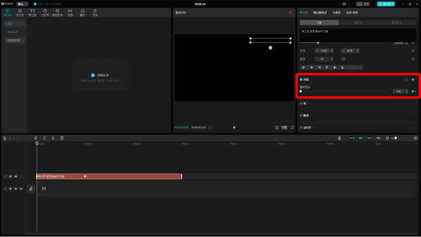Click the delete-left trim icon
421x237 pixels.
pyautogui.click(x=44, y=138)
